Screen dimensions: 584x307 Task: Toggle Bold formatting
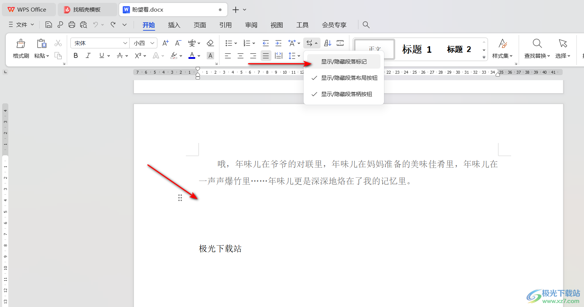[75, 56]
